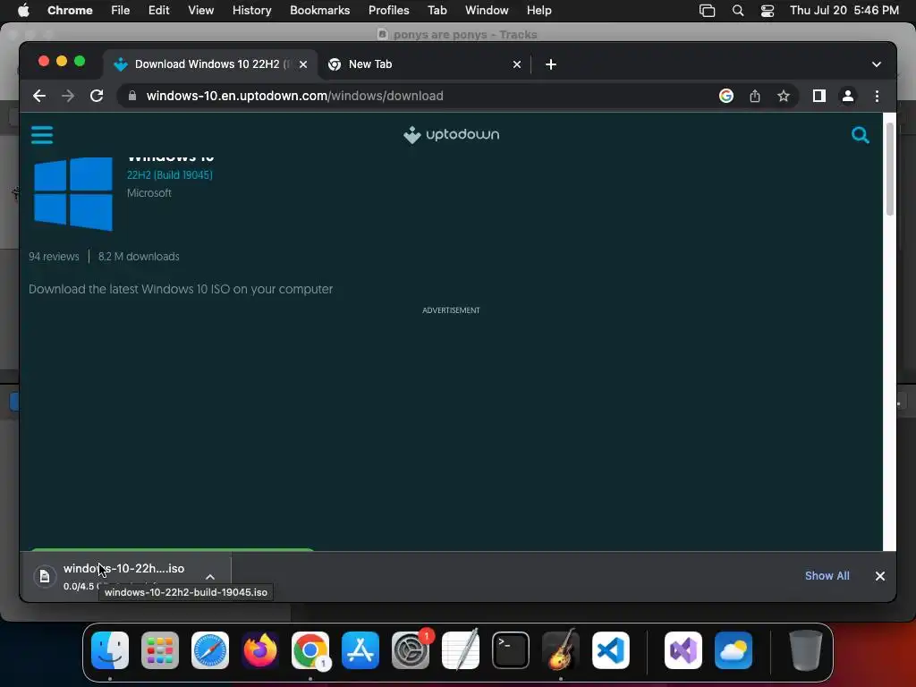
Task: Open TextEdit from the Dock
Action: pyautogui.click(x=461, y=650)
